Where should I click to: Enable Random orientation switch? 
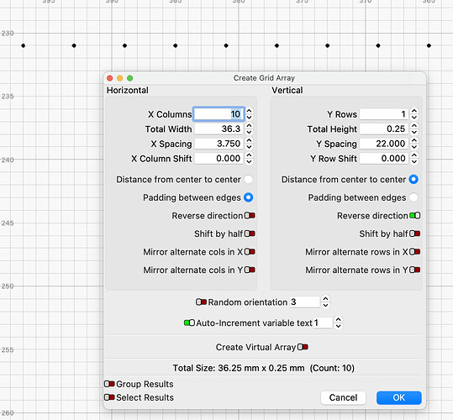(201, 302)
